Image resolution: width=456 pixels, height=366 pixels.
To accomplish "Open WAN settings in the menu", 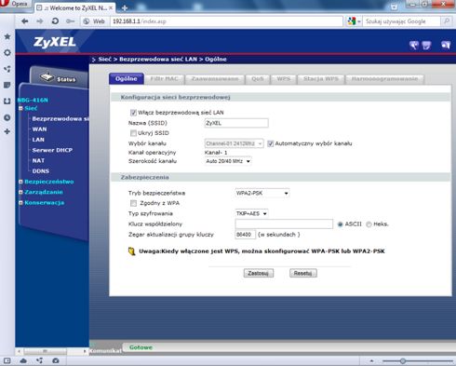I will click(x=39, y=129).
